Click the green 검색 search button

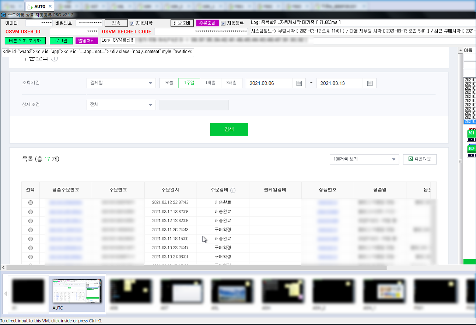(x=229, y=130)
